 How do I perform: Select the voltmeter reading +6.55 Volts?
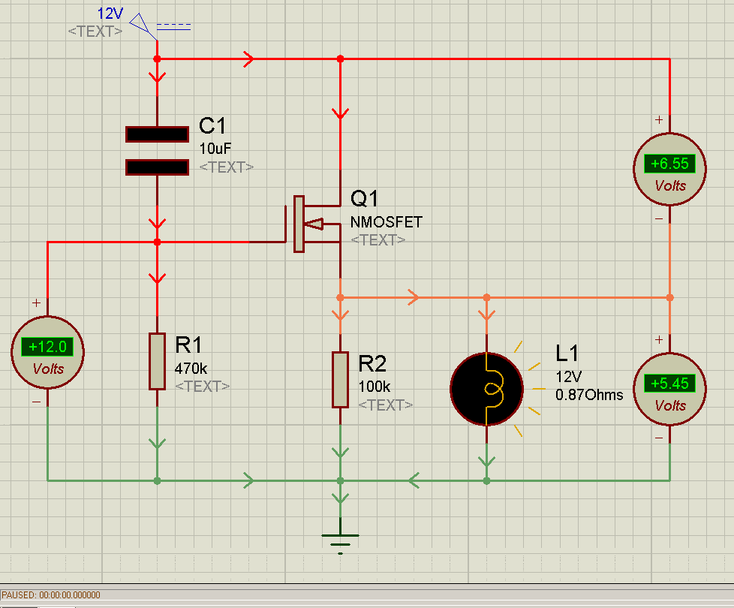tap(670, 169)
